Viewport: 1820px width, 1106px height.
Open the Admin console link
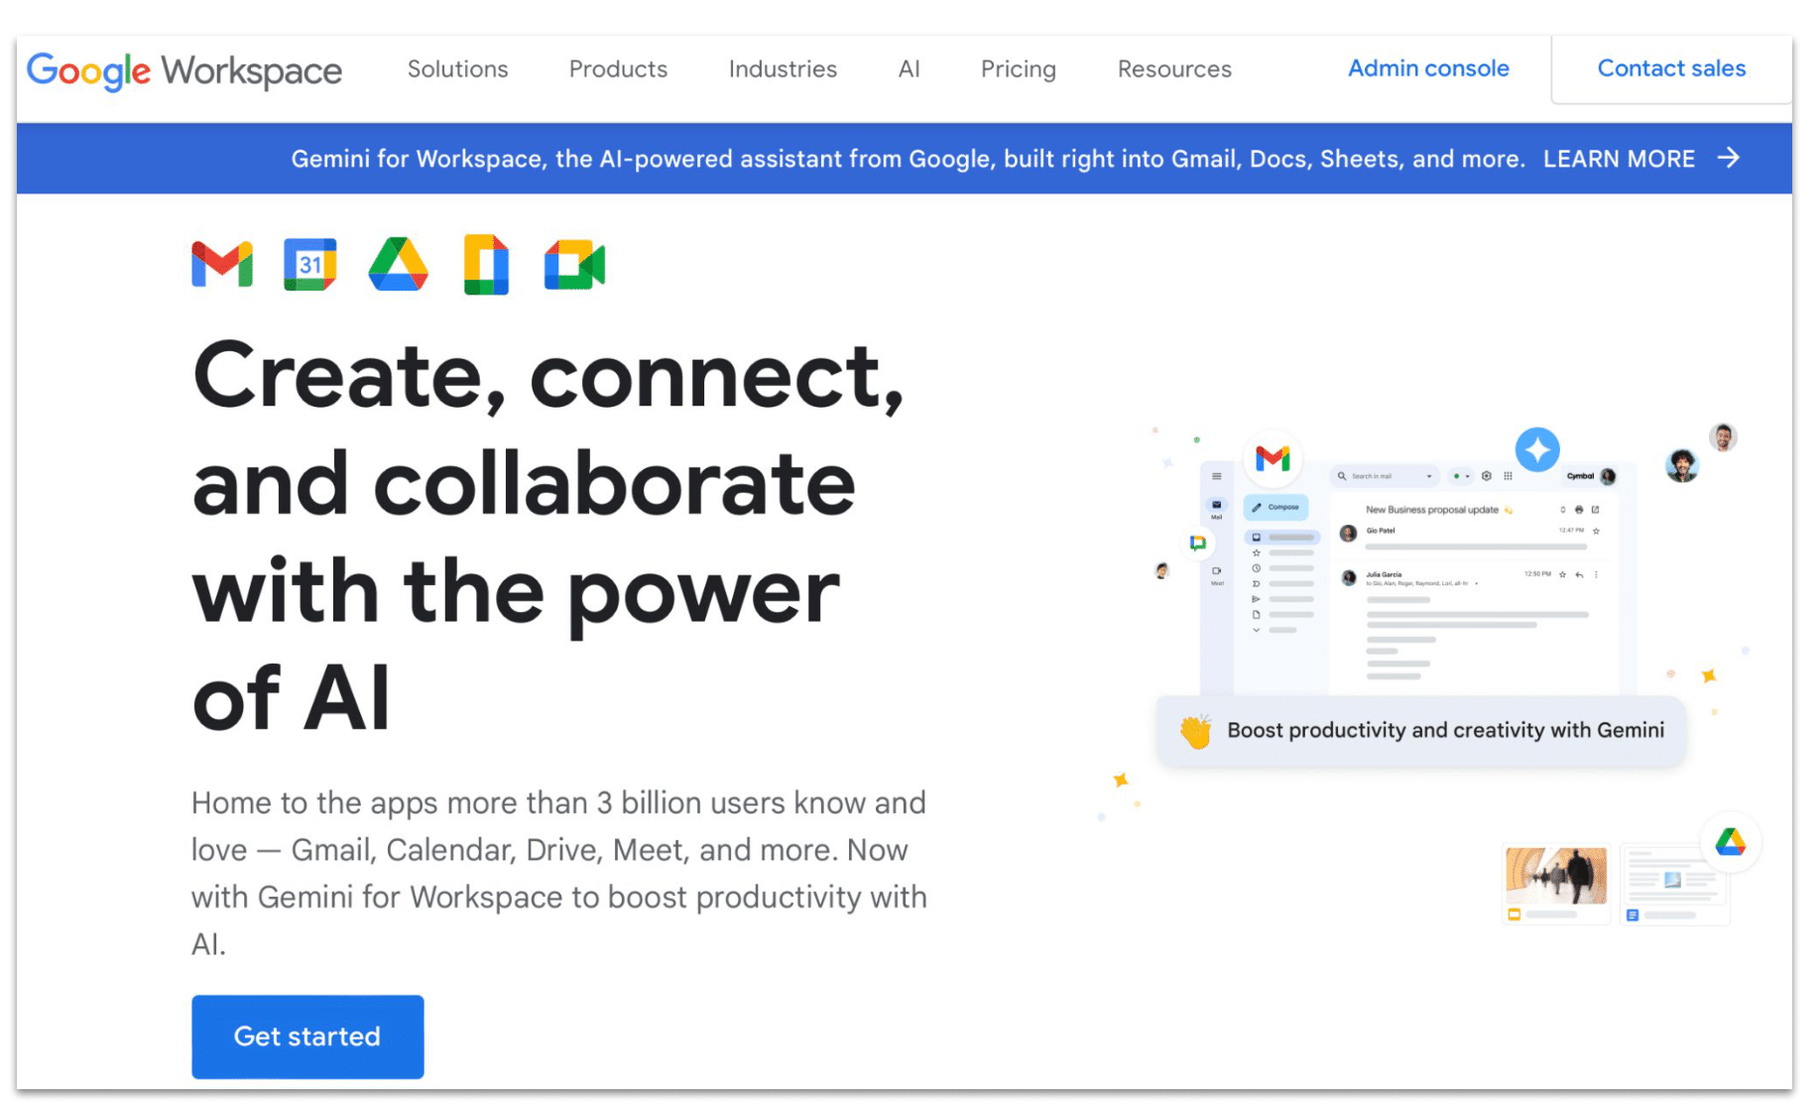tap(1428, 68)
